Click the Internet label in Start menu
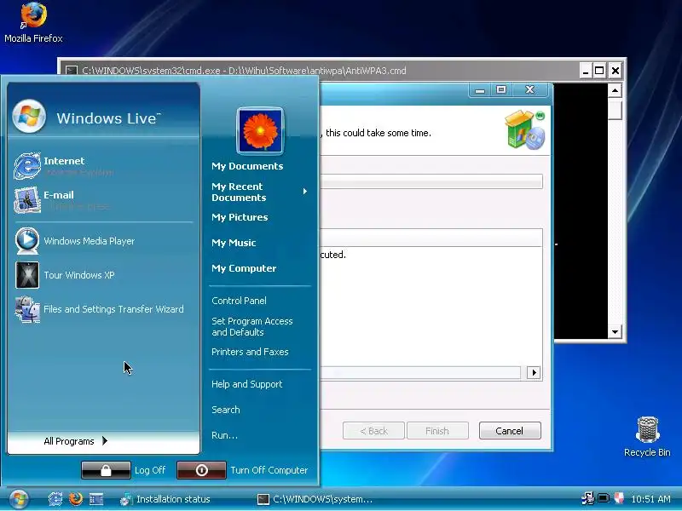The height and width of the screenshot is (511, 682). click(64, 161)
